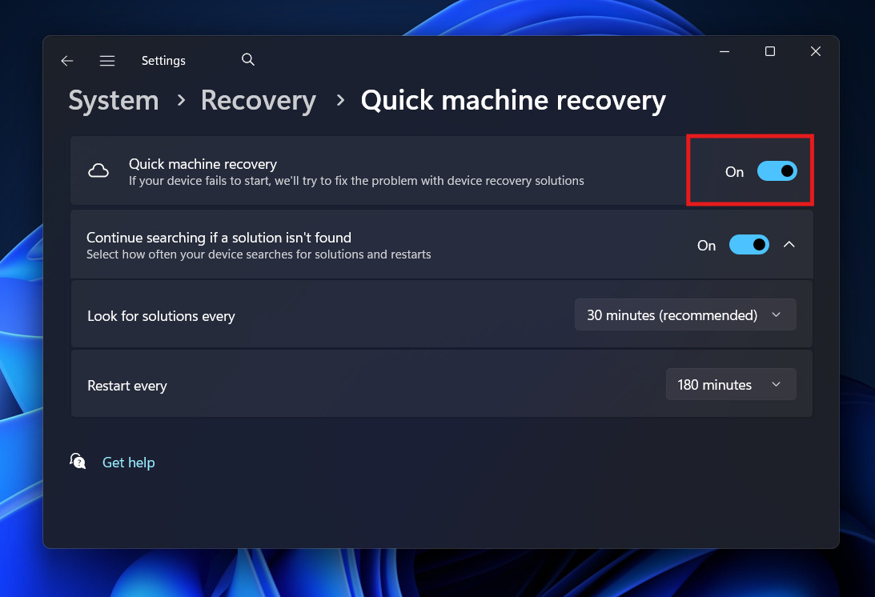The width and height of the screenshot is (875, 597).
Task: Click the chevron between System and Recovery
Action: click(x=180, y=101)
